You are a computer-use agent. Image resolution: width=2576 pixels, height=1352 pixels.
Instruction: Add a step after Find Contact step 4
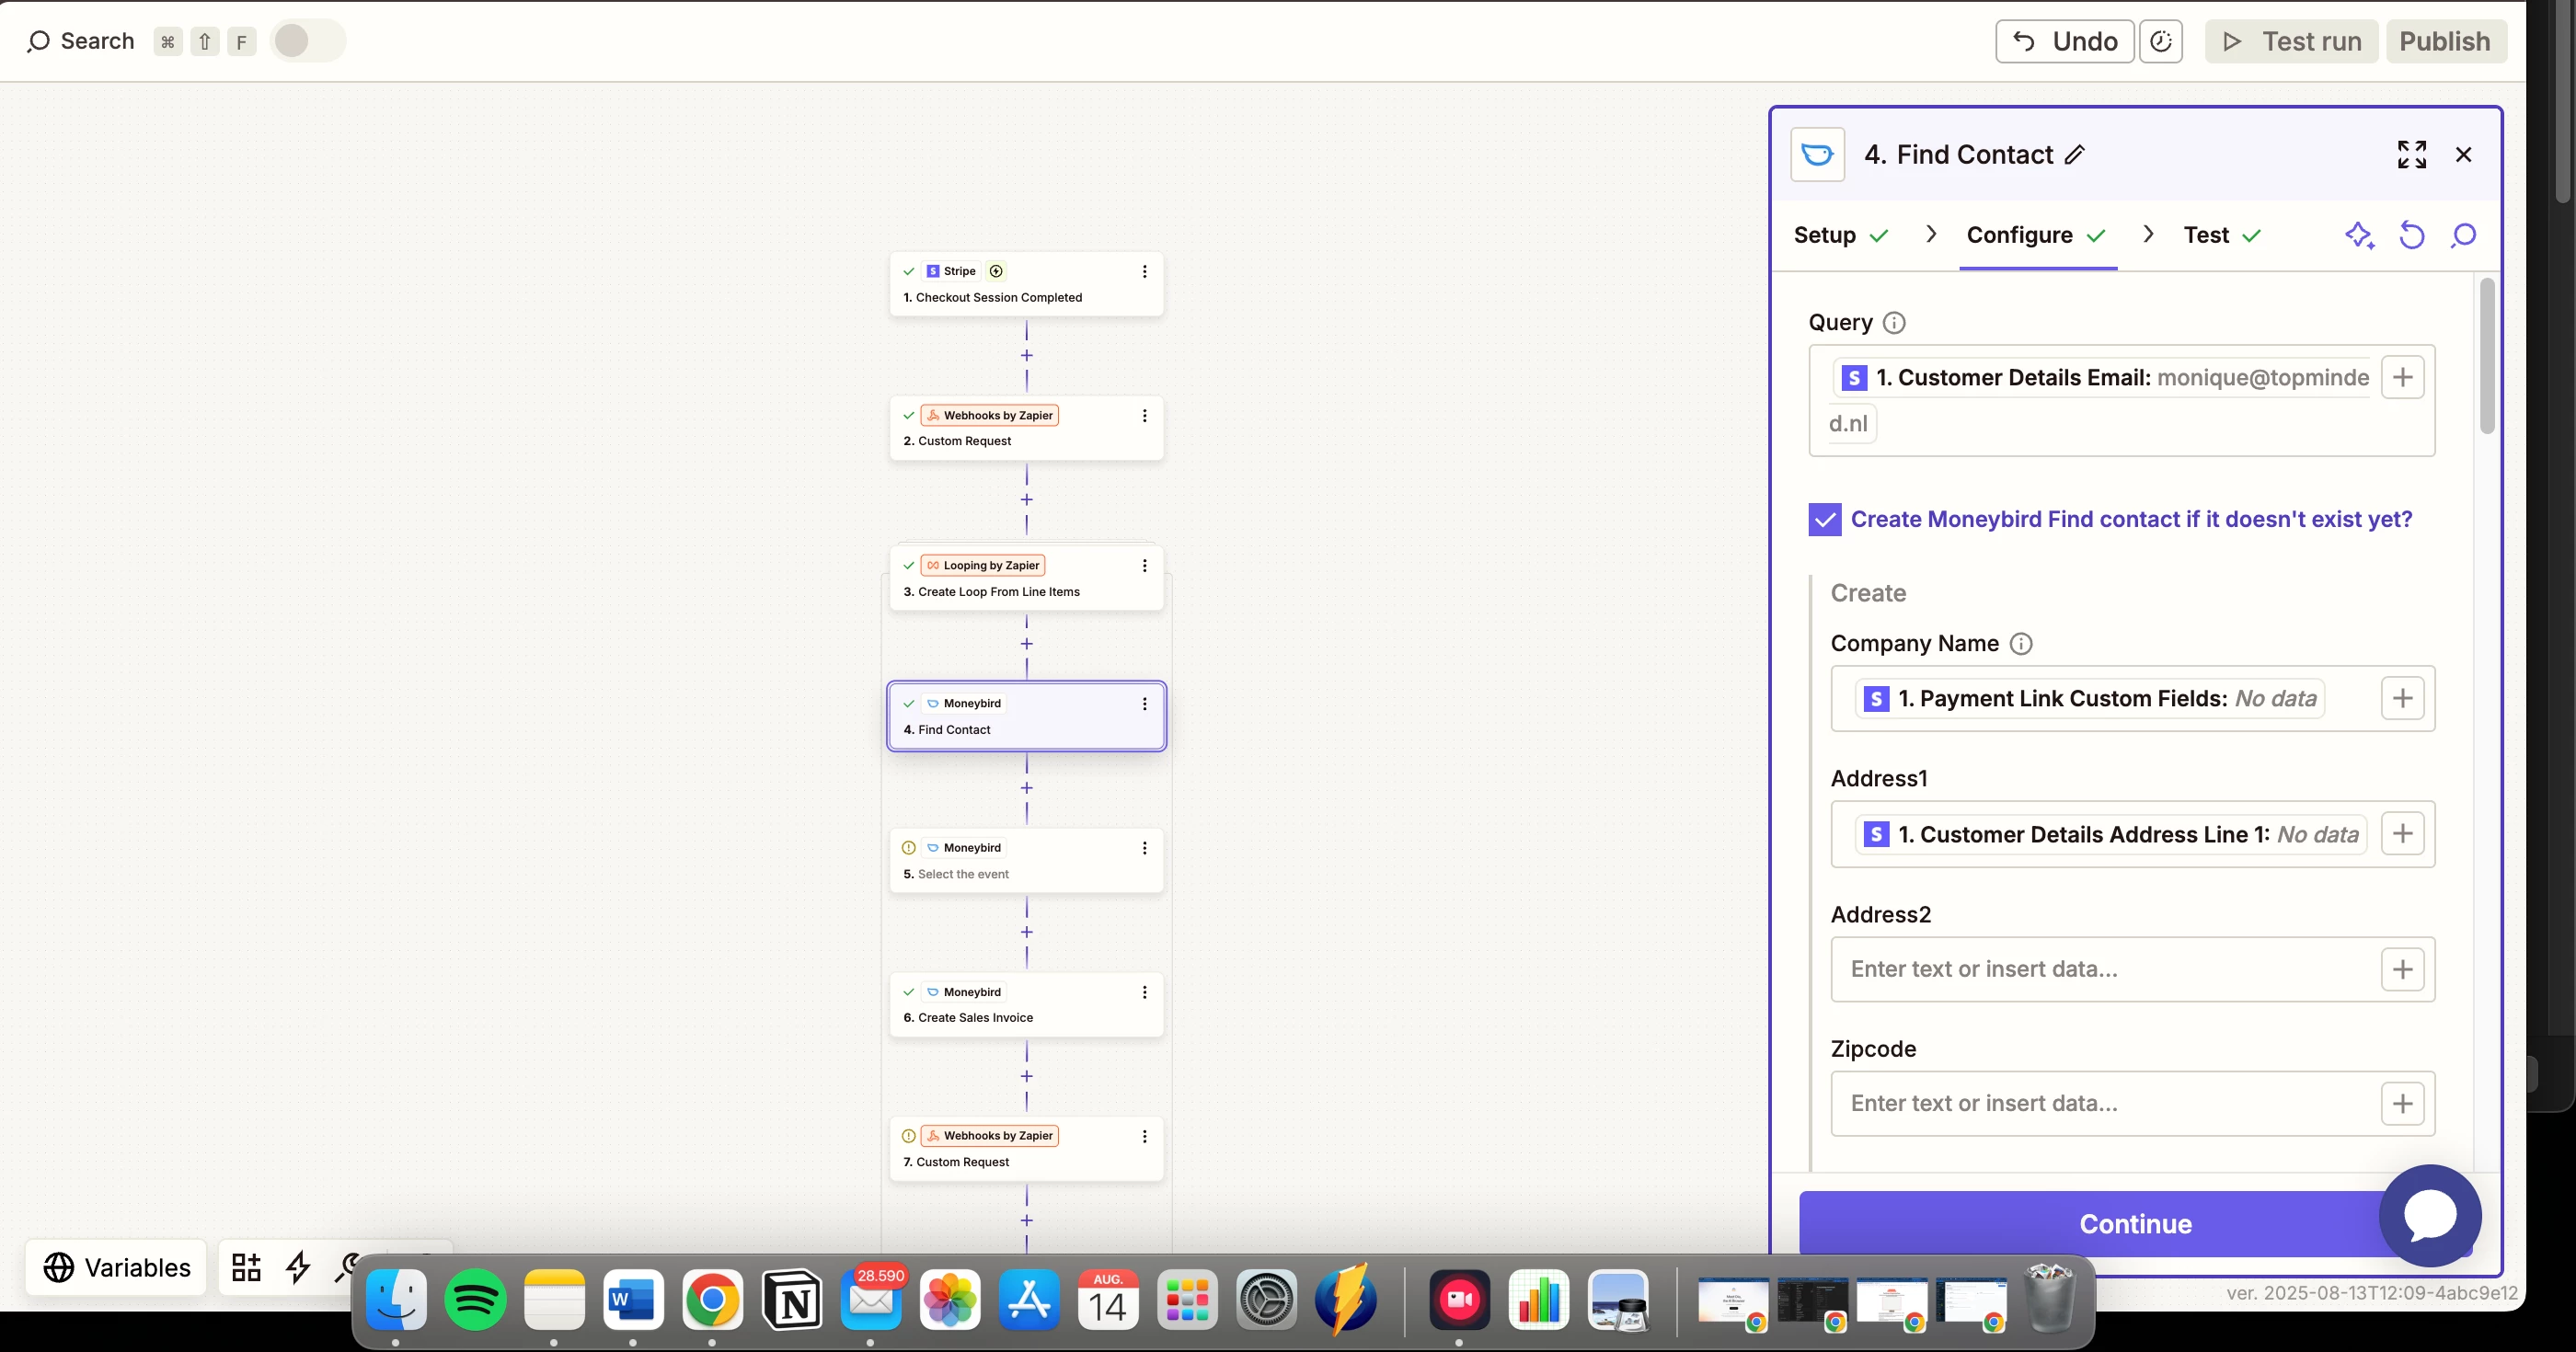pos(1026,788)
